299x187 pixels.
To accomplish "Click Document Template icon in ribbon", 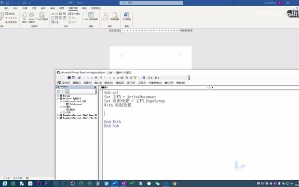I will 127,17.
